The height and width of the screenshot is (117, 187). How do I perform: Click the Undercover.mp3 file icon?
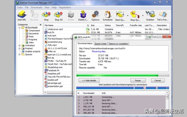click(x=46, y=29)
